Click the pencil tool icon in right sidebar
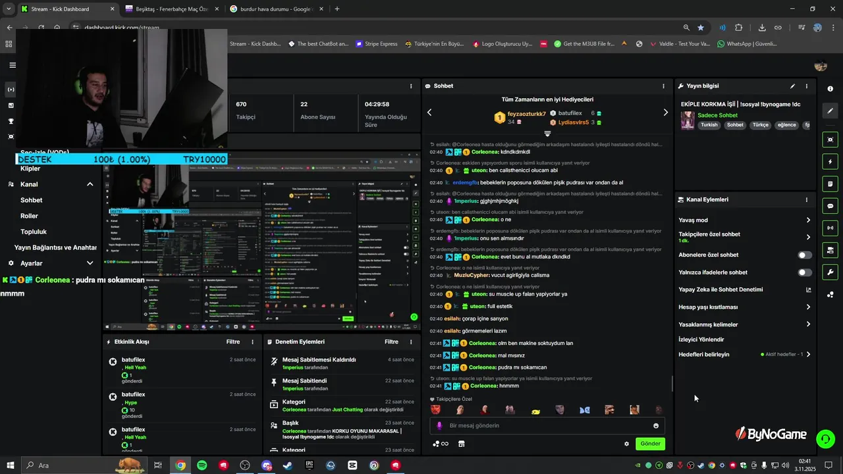This screenshot has width=843, height=474. coord(830,111)
